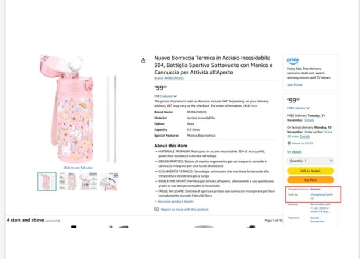Select the second product thumbnail image

(x=67, y=181)
